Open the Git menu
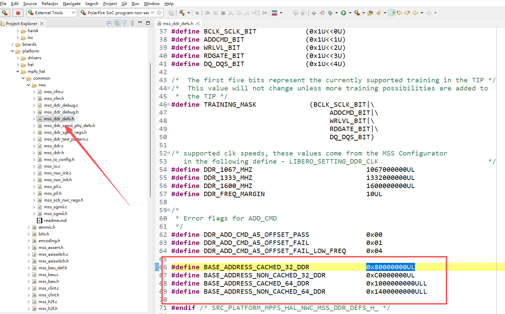505x314 pixels. (124, 3)
